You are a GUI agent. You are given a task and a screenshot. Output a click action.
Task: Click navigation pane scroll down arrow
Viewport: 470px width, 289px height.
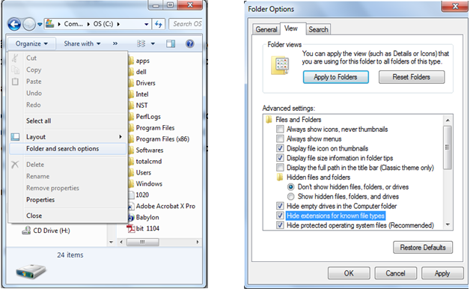[x=112, y=242]
